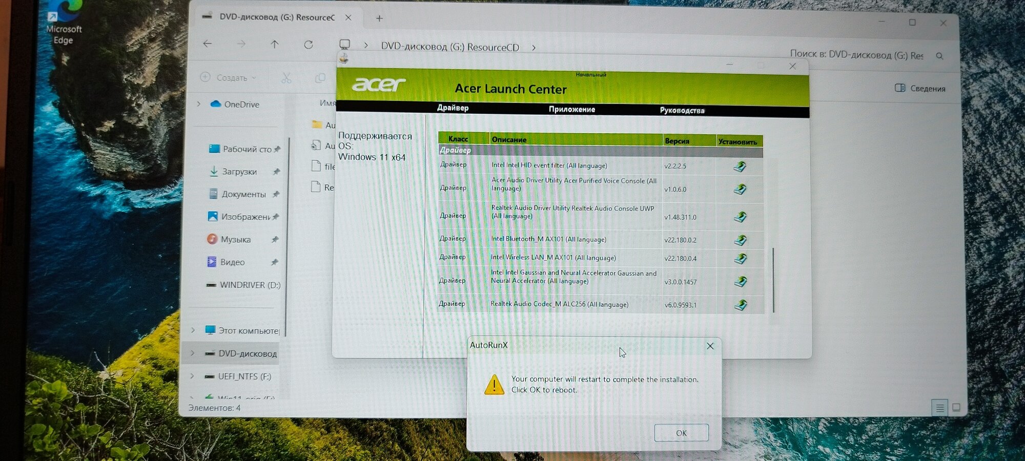Switch Explorer to details list view
The width and height of the screenshot is (1025, 461).
[940, 408]
